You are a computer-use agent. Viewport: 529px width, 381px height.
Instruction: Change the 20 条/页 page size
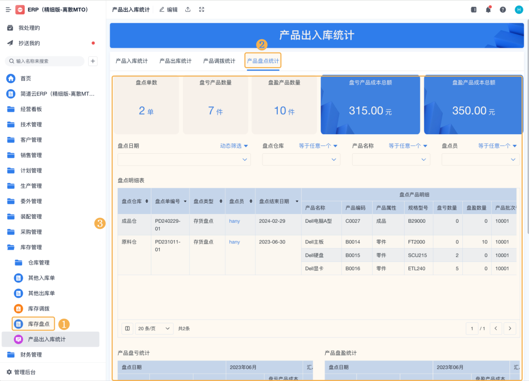point(154,329)
